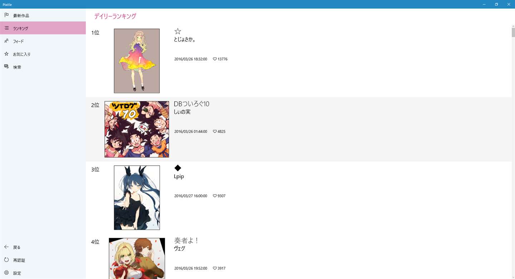Click the heart icon beside 4825
Screen dimensions: 515x279
215,131
